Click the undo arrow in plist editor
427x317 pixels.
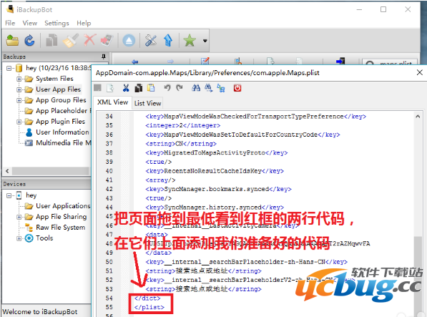coord(167,88)
